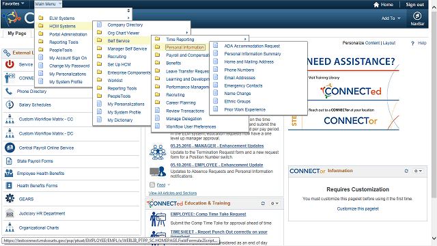Open Education & Training settings gear dropdown
This screenshot has height=246, width=437.
coord(274,204)
